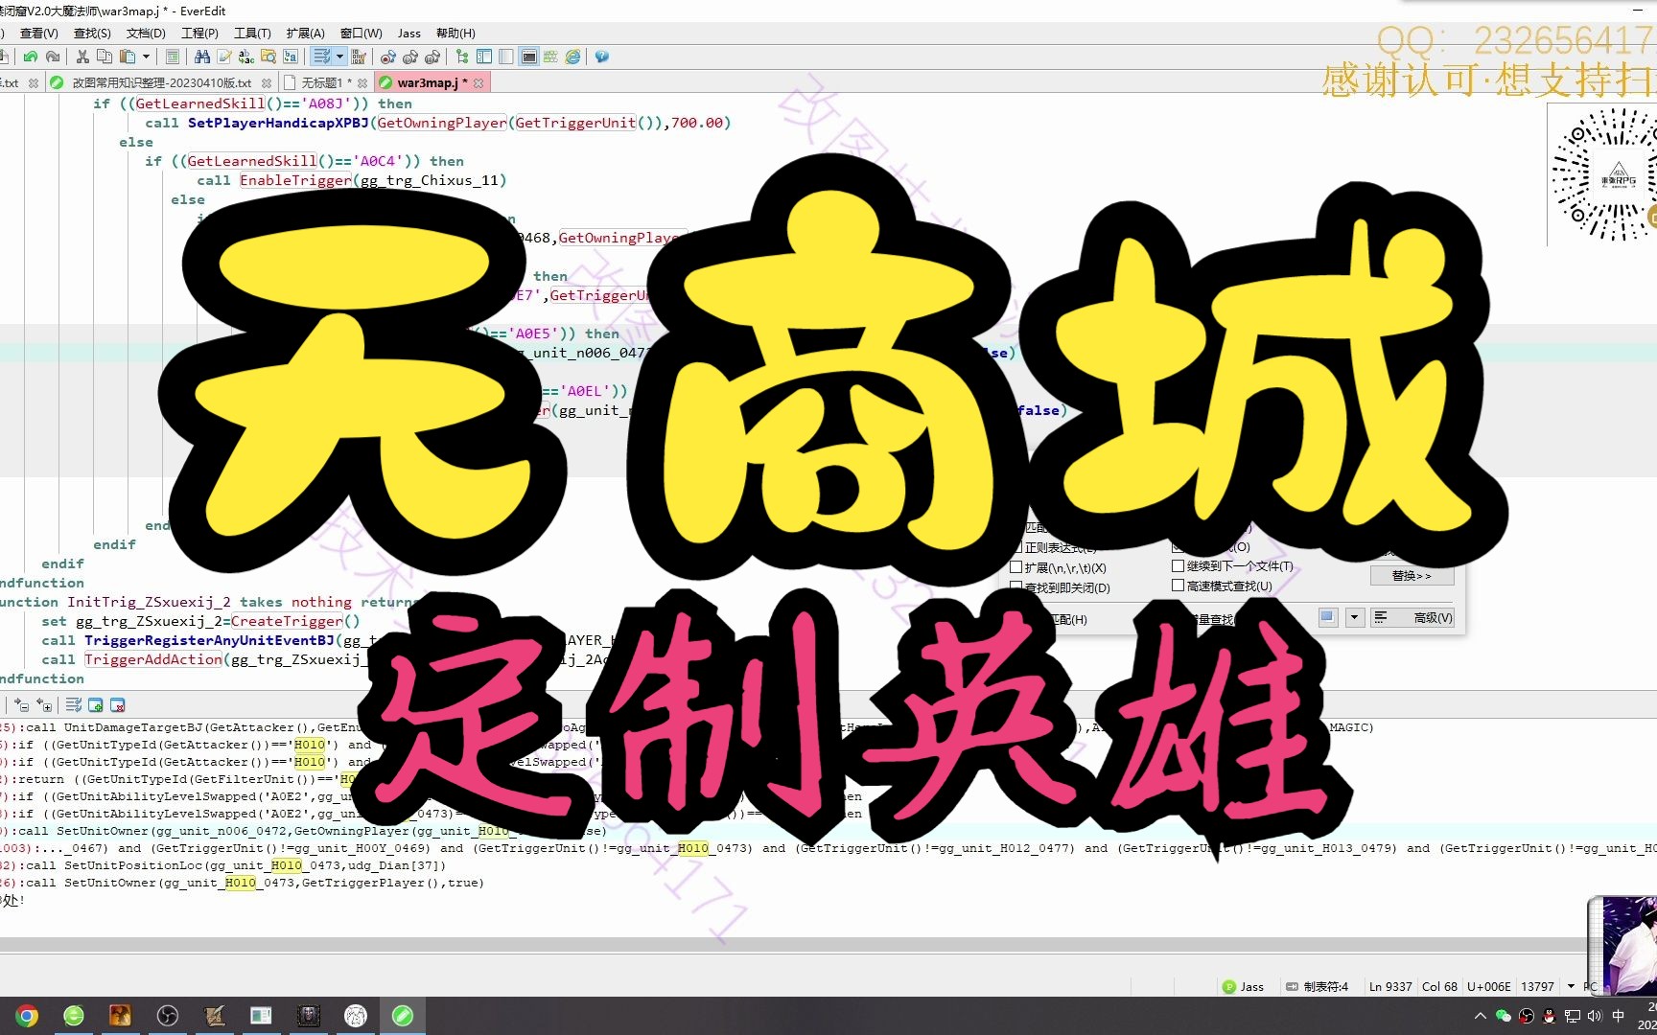Screen dimensions: 1657x1035
Task: Click the play macro icon
Action: coord(410,57)
